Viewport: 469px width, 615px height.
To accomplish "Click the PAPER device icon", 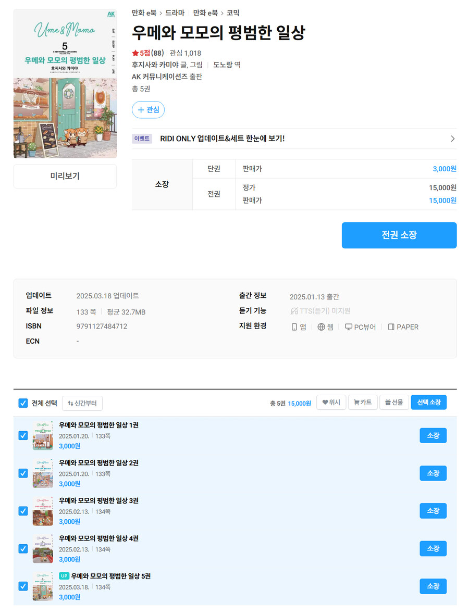I will click(391, 327).
